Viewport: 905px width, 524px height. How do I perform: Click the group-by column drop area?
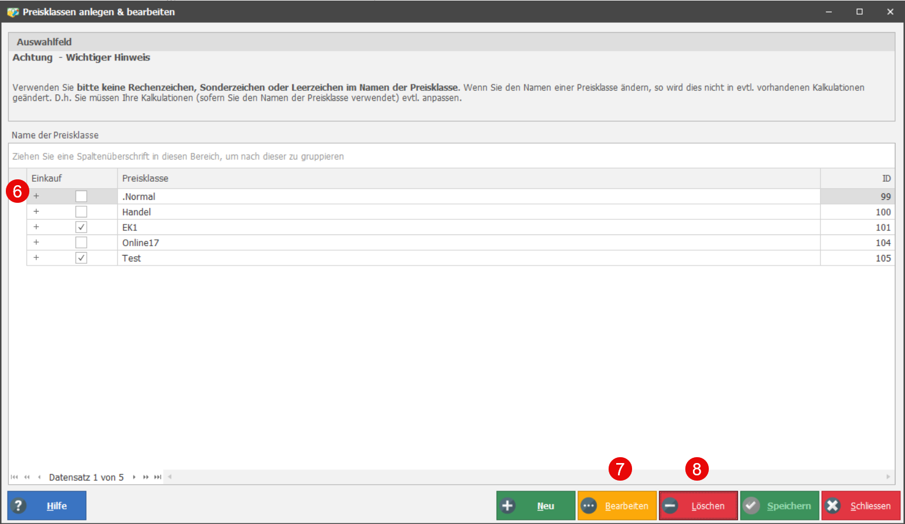pyautogui.click(x=452, y=156)
